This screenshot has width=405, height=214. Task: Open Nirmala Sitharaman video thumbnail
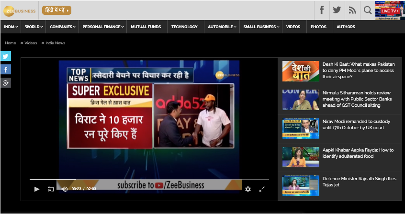coord(301,100)
